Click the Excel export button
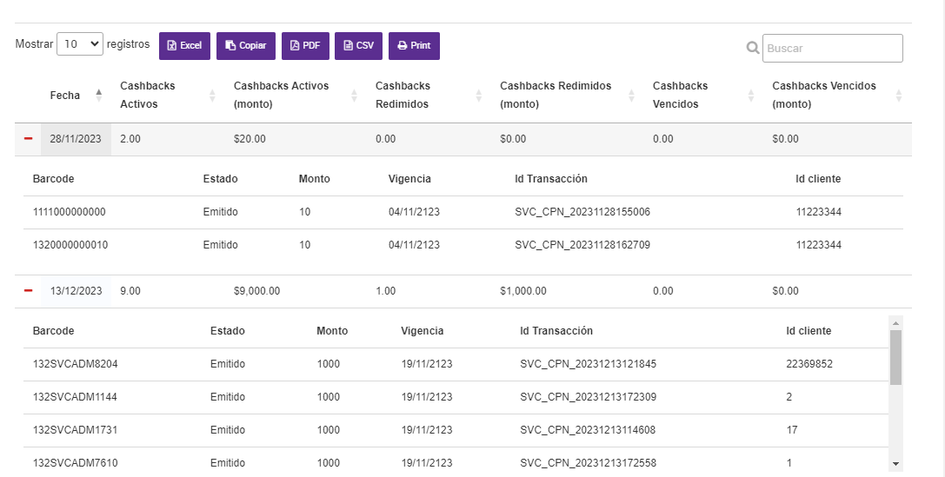Image resolution: width=945 pixels, height=477 pixels. [x=184, y=46]
